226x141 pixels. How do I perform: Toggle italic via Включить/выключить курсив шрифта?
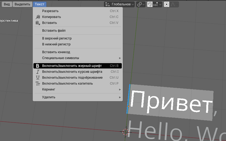tap(77, 72)
